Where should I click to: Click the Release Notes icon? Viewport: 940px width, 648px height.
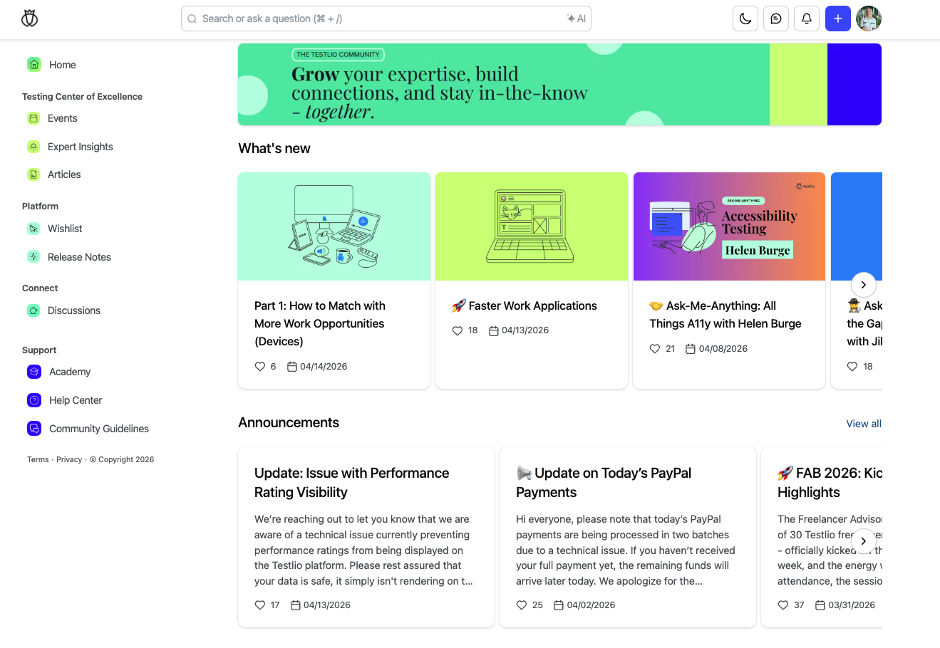pos(33,257)
